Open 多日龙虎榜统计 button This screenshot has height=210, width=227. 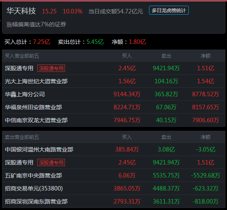(x=169, y=10)
